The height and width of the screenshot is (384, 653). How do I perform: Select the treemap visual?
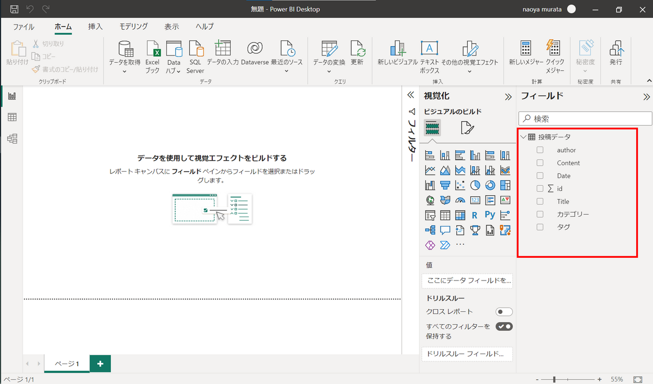(505, 185)
